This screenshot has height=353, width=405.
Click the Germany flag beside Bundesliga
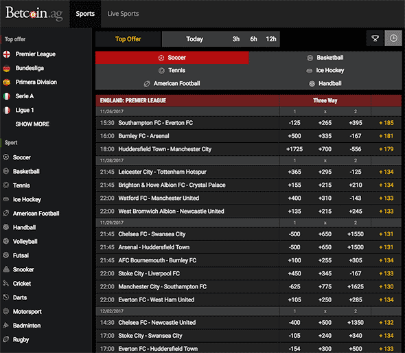click(x=7, y=68)
